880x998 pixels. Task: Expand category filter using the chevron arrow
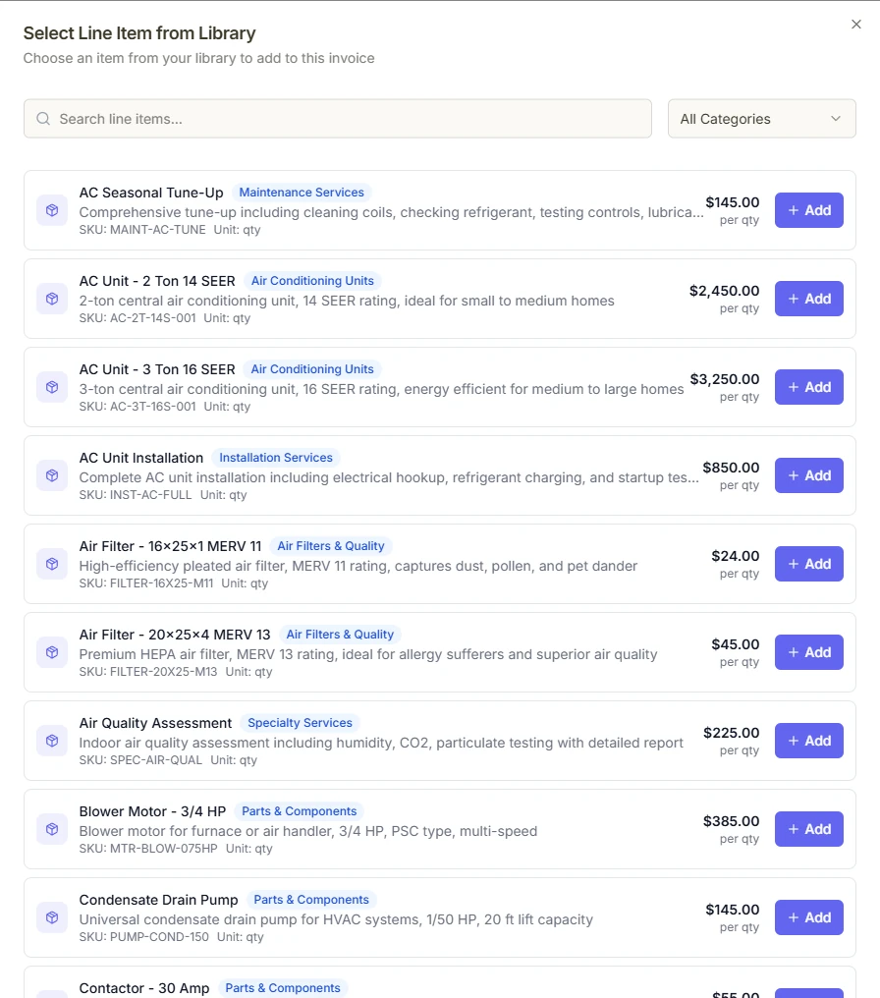[836, 119]
